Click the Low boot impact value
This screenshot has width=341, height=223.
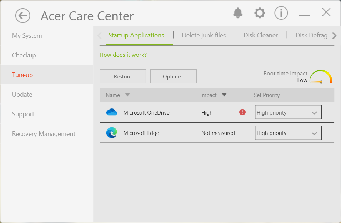click(302, 80)
